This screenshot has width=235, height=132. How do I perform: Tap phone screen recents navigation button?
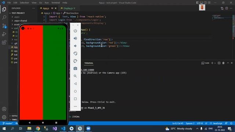click(56, 122)
